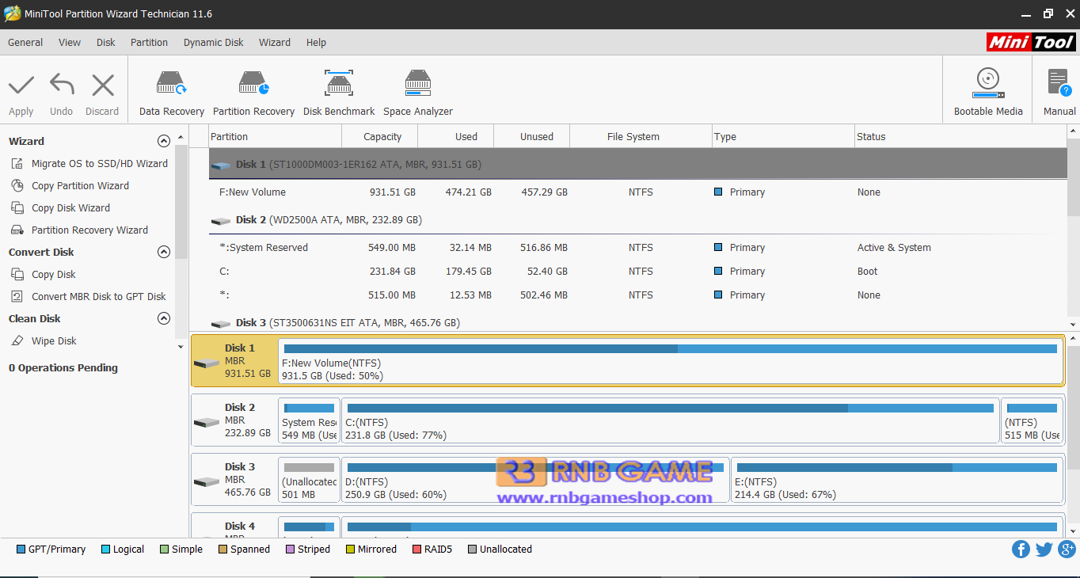1080x578 pixels.
Task: Open the Twitter share icon
Action: [x=1044, y=549]
